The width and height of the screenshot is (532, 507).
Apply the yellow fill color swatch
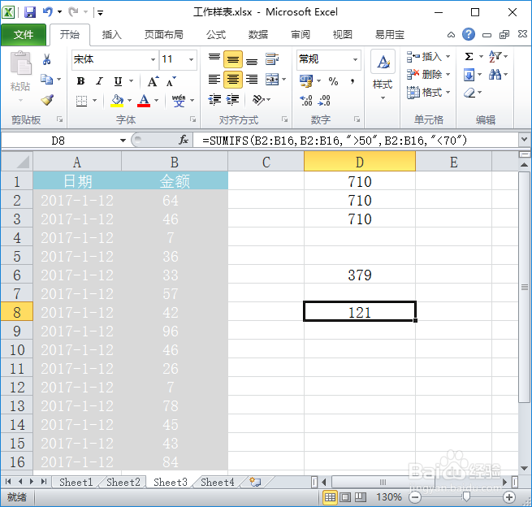click(x=117, y=101)
